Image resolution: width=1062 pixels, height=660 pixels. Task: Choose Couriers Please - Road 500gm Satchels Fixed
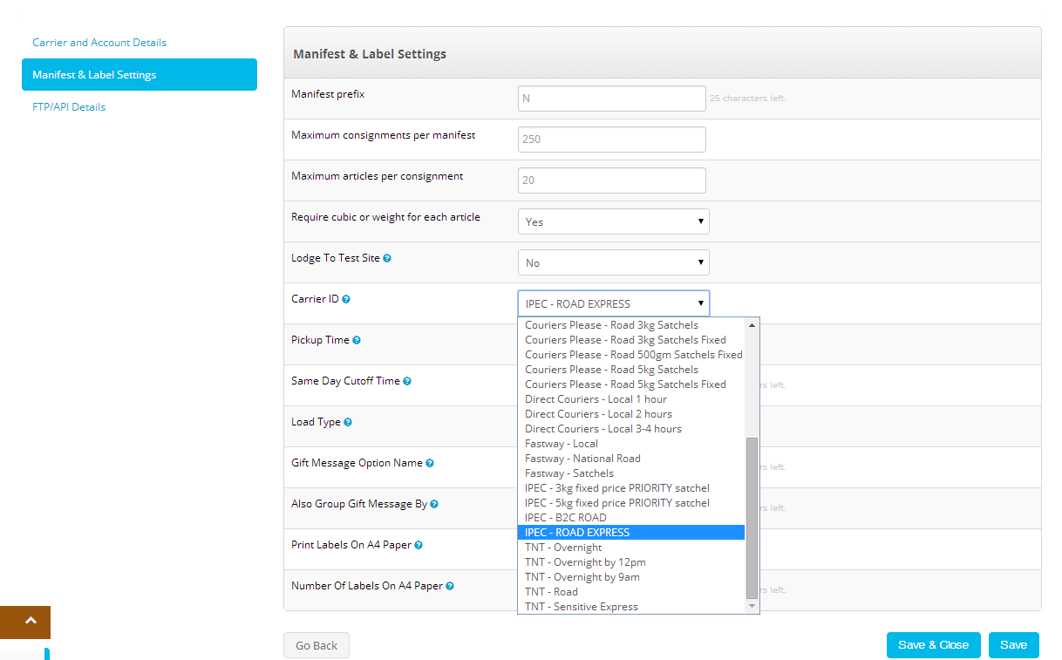(x=631, y=355)
